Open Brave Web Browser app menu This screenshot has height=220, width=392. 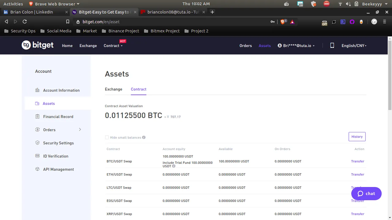54,4
